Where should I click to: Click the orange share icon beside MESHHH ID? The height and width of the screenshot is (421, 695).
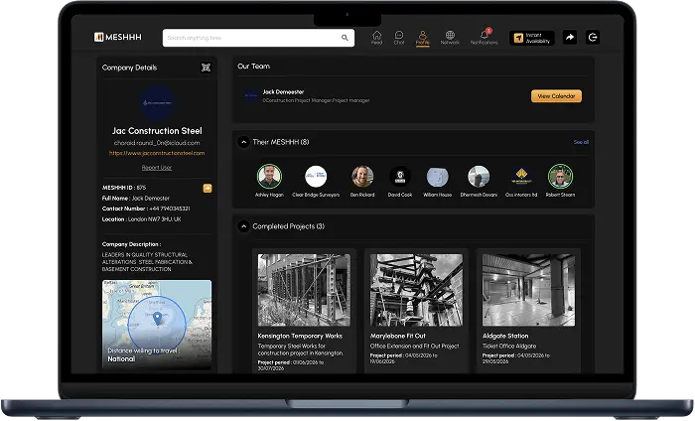(x=207, y=189)
